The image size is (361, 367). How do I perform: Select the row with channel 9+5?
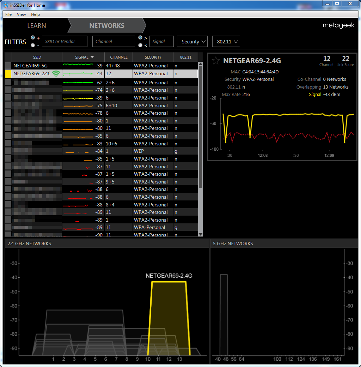[x=102, y=182]
